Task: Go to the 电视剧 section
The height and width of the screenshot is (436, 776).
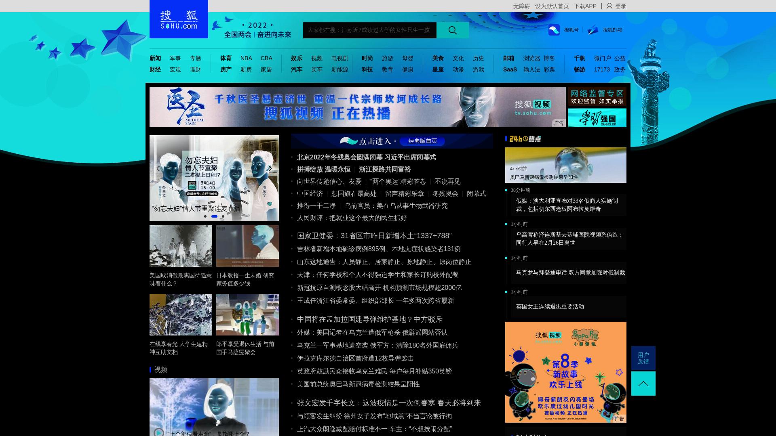Action: point(340,58)
